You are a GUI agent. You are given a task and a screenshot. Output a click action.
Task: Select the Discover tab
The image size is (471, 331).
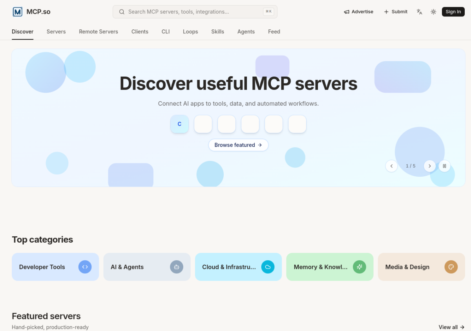point(23,32)
